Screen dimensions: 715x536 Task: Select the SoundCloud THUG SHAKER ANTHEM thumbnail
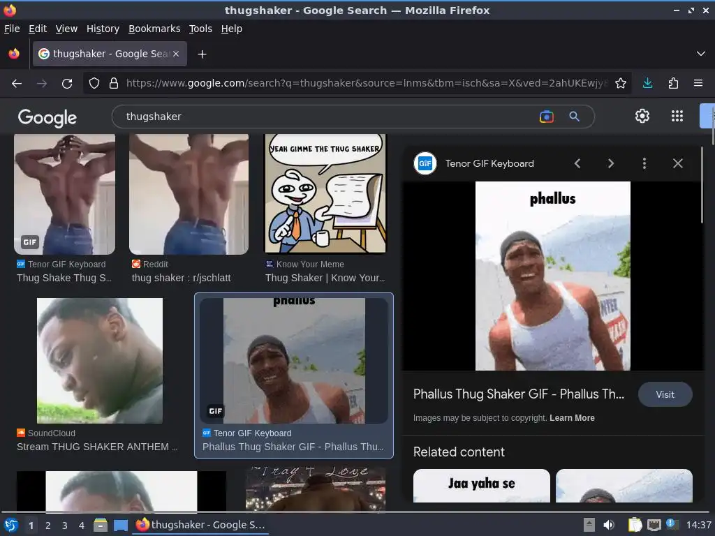pyautogui.click(x=99, y=361)
